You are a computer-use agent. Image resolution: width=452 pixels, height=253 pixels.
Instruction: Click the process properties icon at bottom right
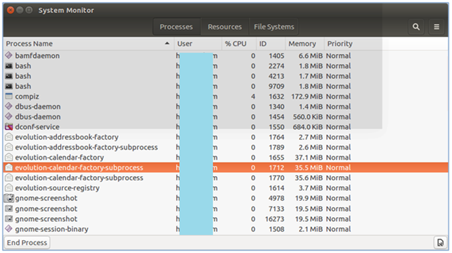tap(440, 242)
